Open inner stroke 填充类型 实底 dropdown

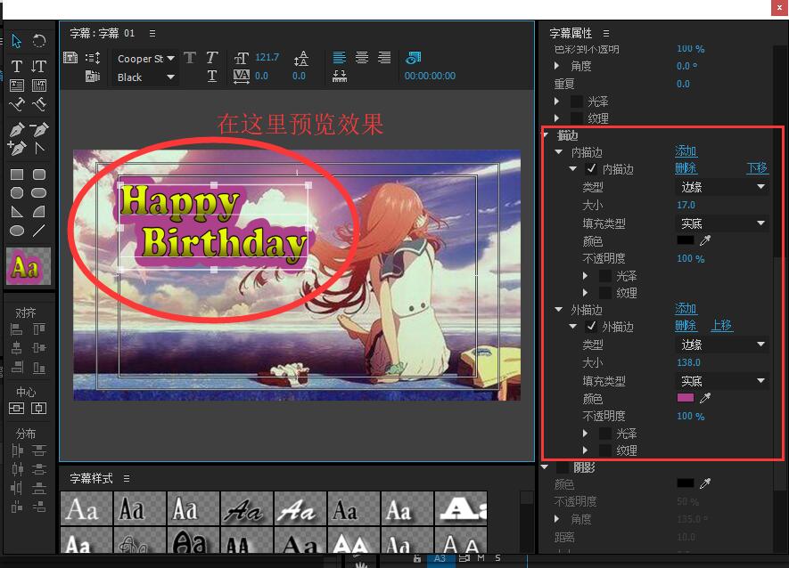pyautogui.click(x=721, y=223)
